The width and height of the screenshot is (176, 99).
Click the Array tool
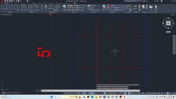37,10
